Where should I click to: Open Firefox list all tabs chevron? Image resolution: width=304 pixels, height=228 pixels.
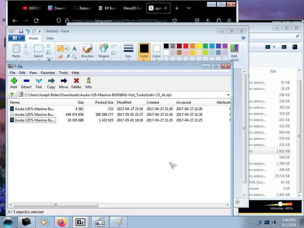coord(189,8)
